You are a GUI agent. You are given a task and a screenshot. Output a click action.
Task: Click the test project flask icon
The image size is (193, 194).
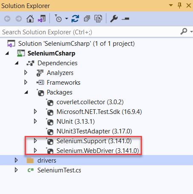pyautogui.click(x=21, y=53)
